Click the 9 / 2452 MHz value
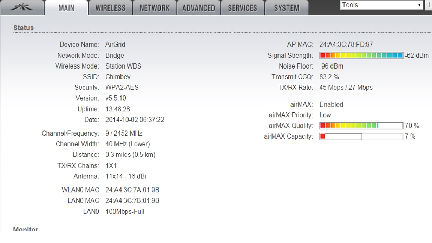The image size is (432, 243). 124,133
